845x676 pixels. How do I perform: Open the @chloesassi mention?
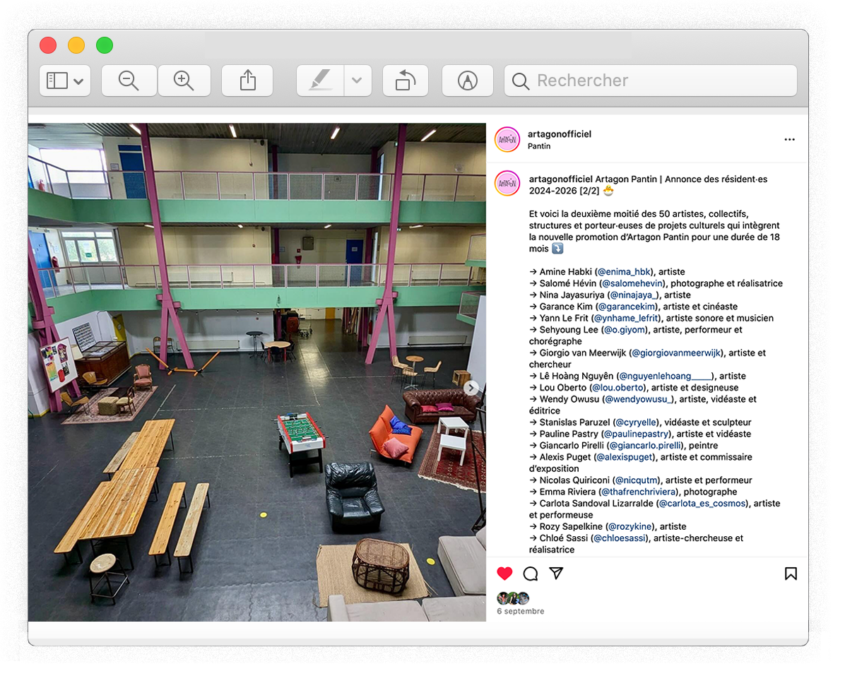[x=619, y=538]
